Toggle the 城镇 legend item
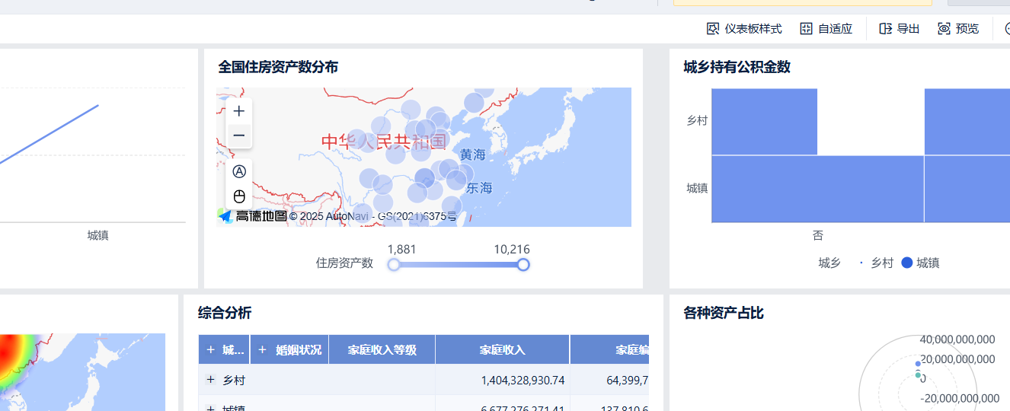Image resolution: width=1010 pixels, height=411 pixels. click(920, 263)
